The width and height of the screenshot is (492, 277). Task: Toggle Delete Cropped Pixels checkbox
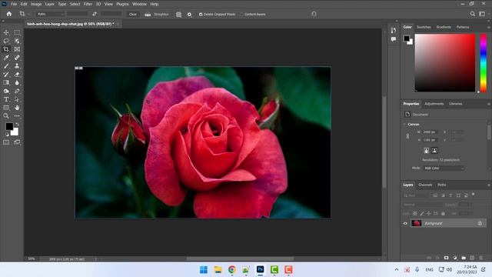coord(201,15)
